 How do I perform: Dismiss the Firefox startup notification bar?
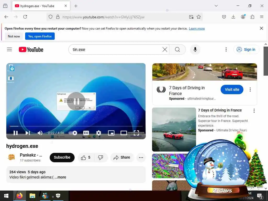[261, 28]
